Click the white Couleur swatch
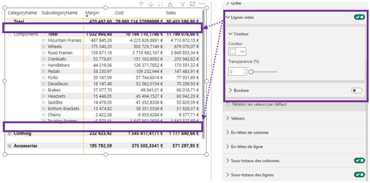The image size is (370, 183). click(233, 52)
